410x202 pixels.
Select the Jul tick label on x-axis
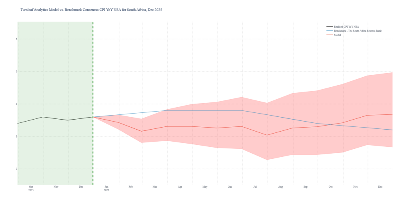point(255,187)
